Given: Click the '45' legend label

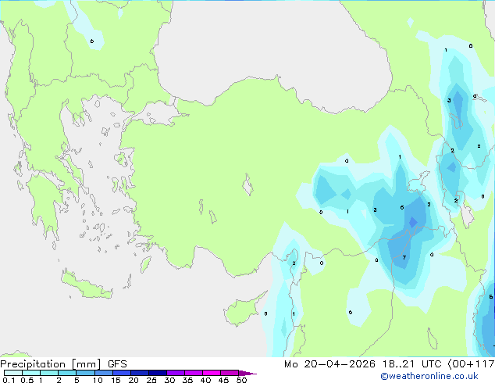Looking at the screenshot, I should point(223,380).
